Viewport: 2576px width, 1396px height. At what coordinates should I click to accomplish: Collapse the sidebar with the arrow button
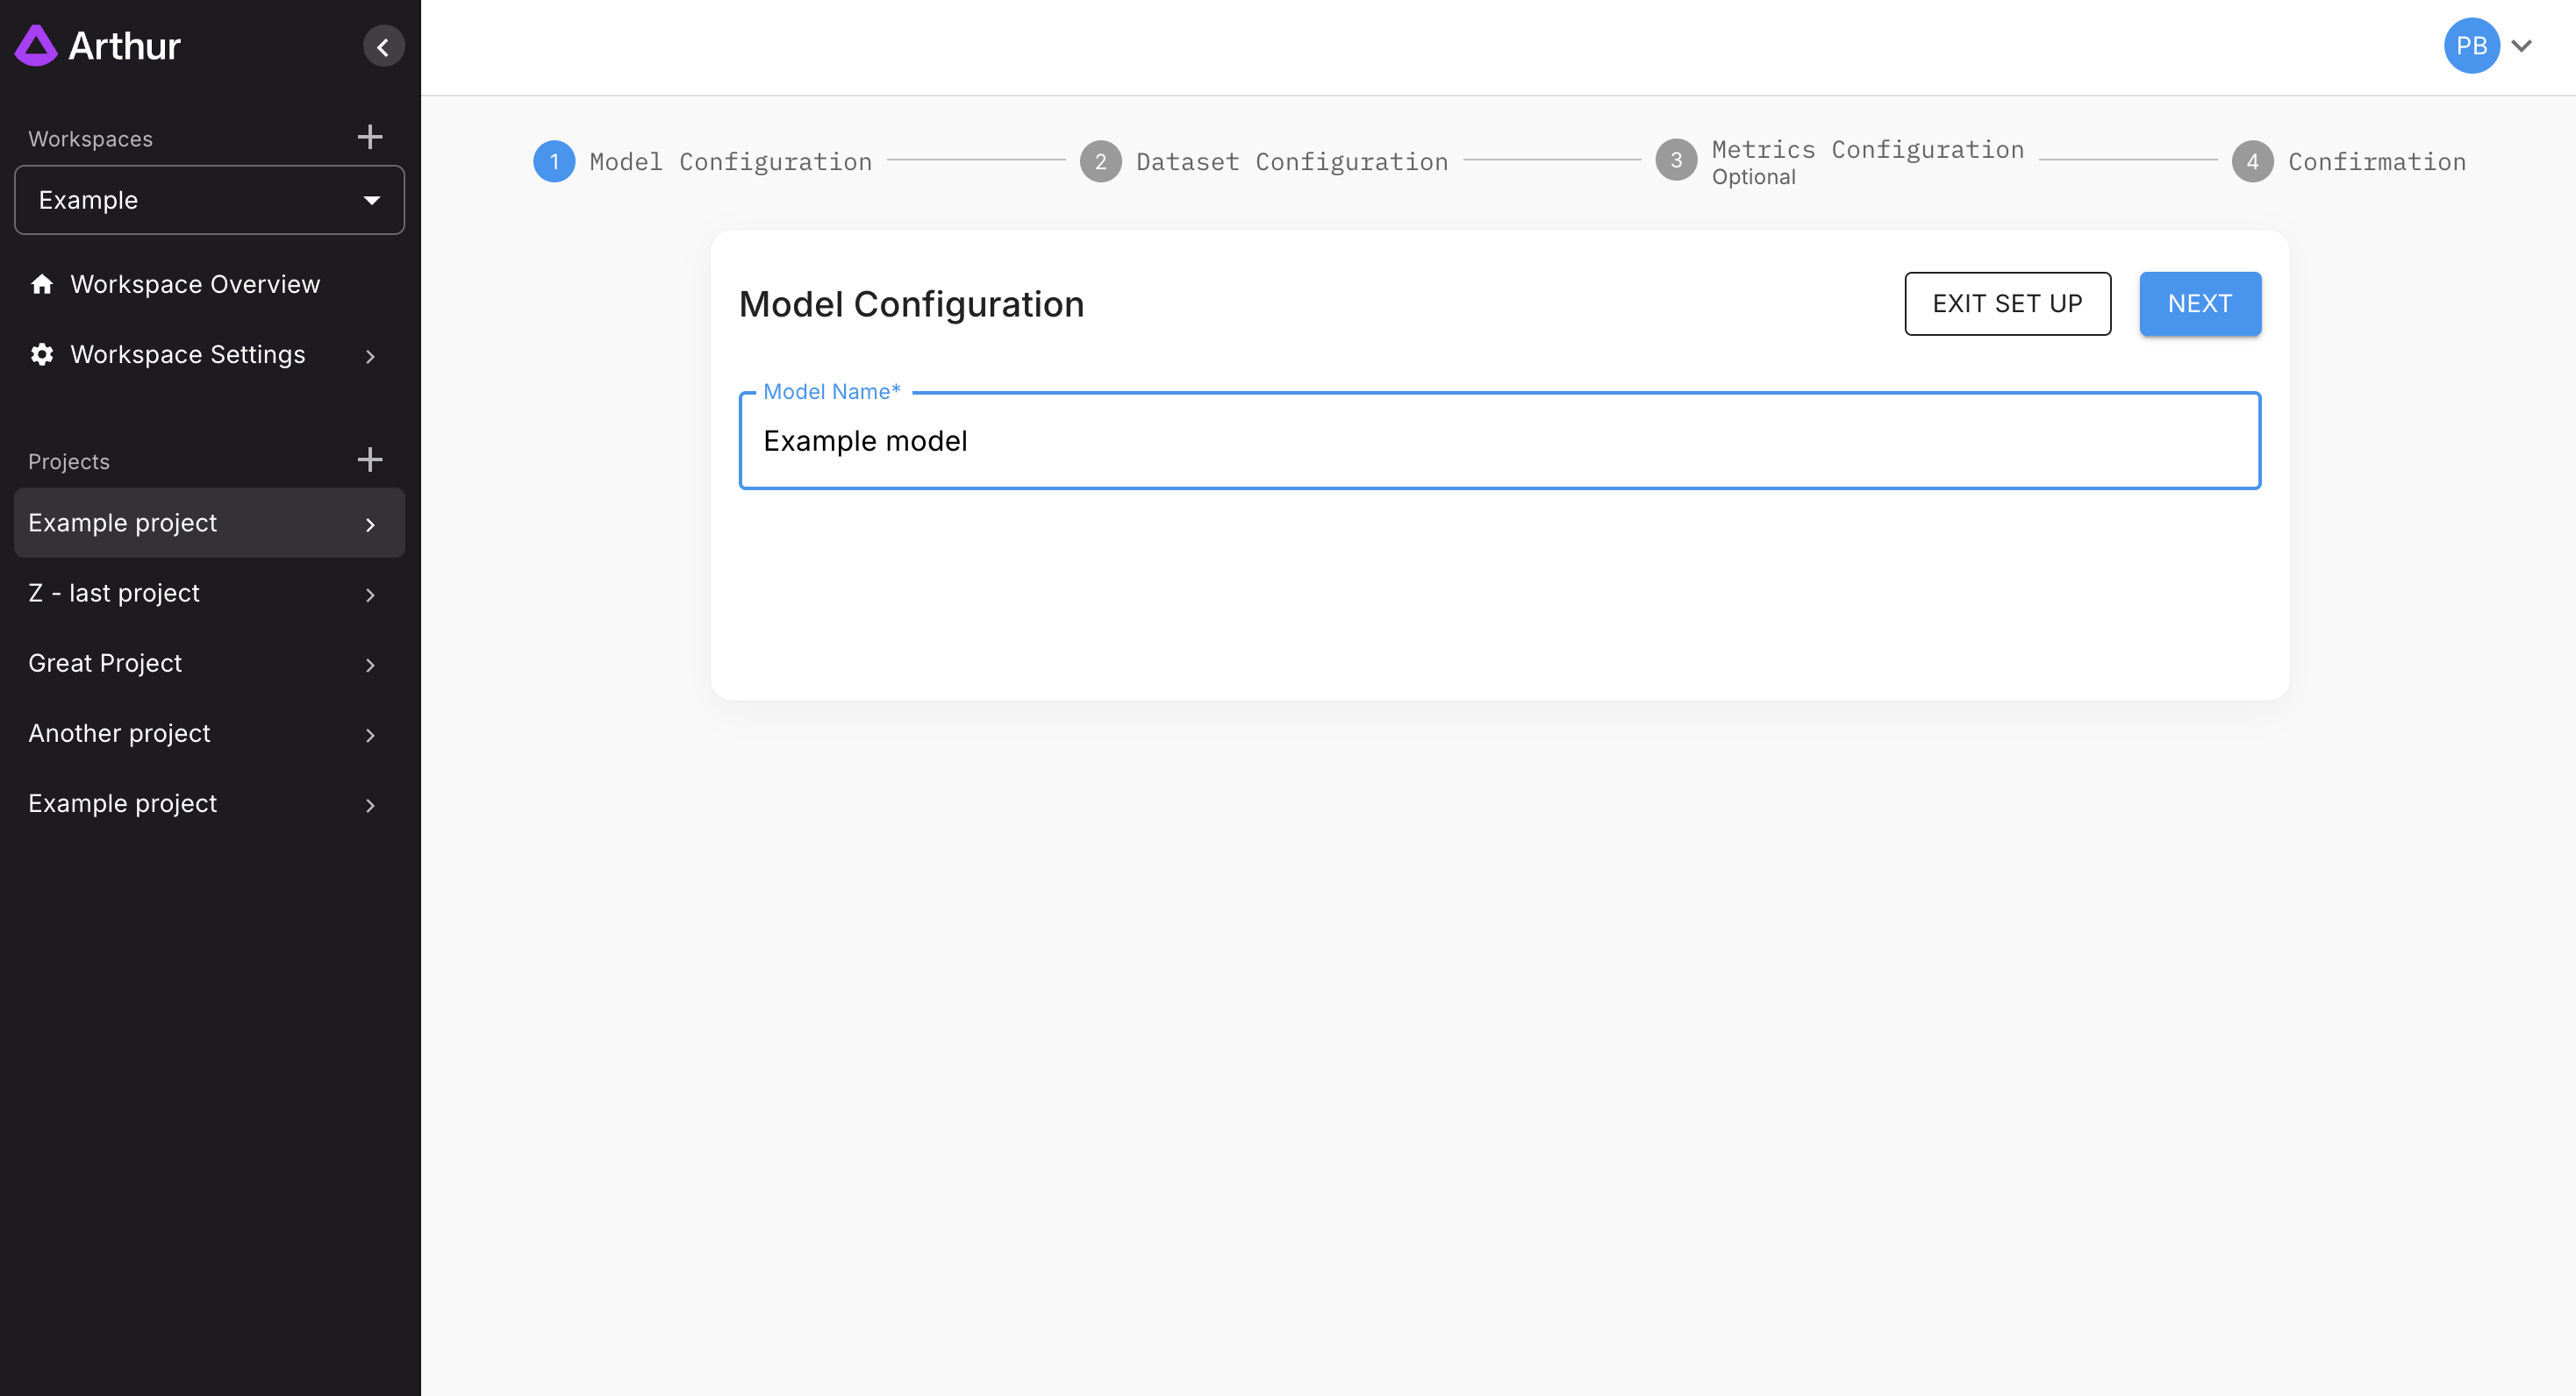click(x=383, y=47)
